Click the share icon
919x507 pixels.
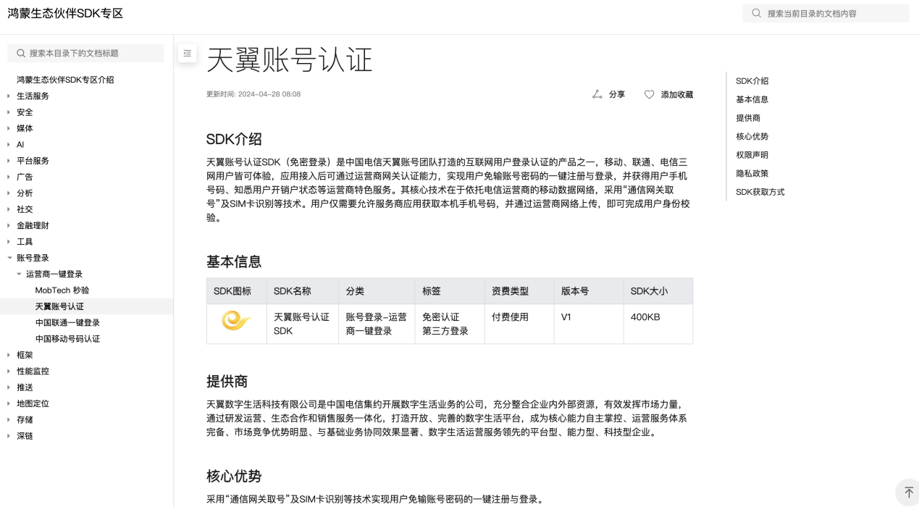coord(597,94)
